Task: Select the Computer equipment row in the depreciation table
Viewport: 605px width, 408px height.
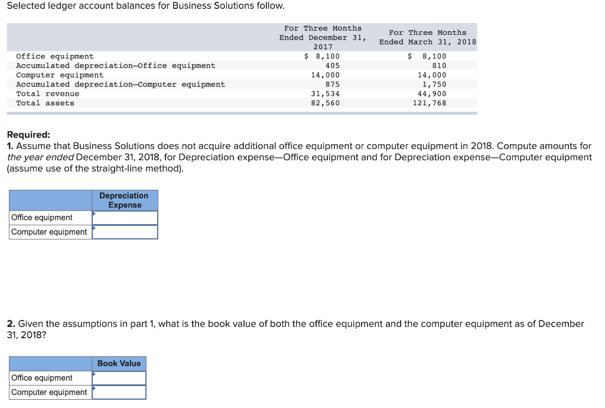Action: [x=50, y=232]
